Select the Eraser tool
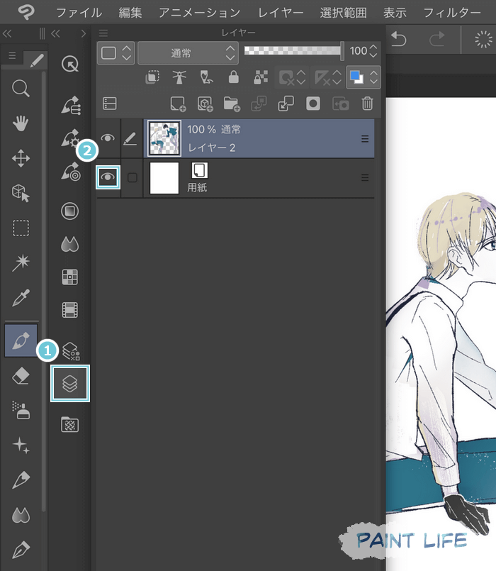Screen dimensions: 496x571 [21, 375]
